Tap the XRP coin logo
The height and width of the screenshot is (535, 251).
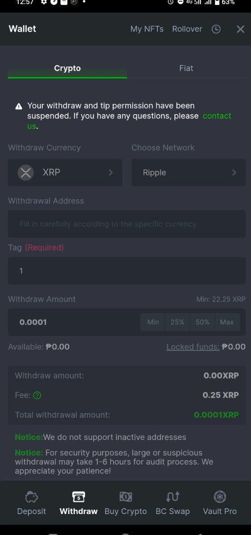pyautogui.click(x=26, y=173)
